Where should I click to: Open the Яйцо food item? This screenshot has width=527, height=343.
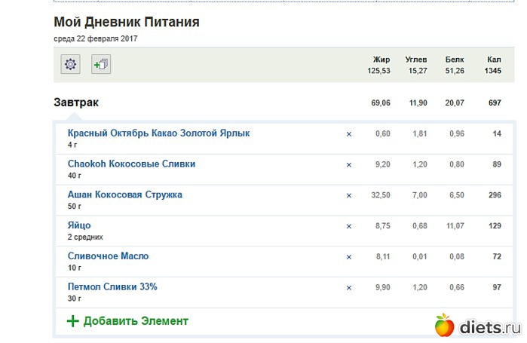pyautogui.click(x=79, y=225)
